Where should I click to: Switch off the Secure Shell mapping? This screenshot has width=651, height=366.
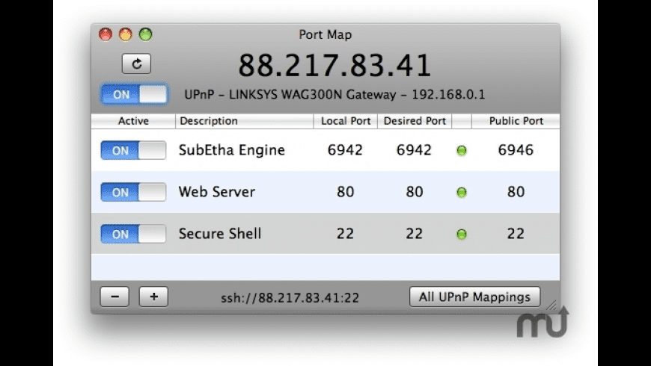click(x=133, y=235)
